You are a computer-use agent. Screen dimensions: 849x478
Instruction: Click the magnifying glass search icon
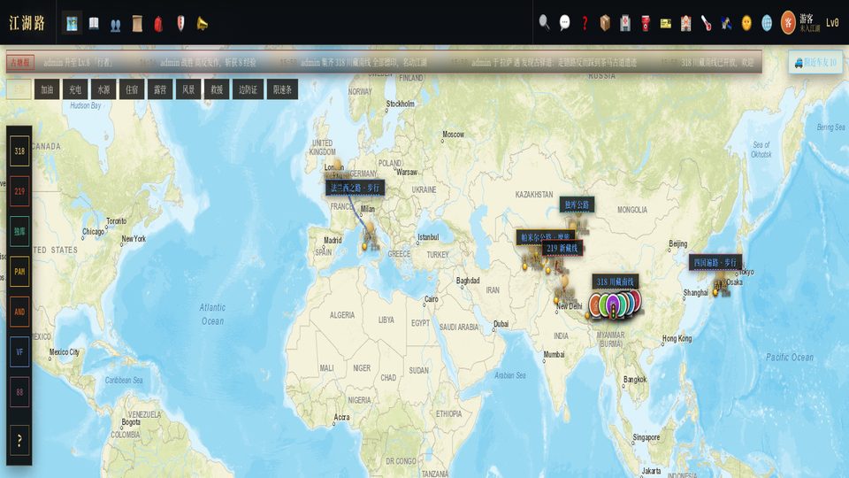pyautogui.click(x=544, y=23)
